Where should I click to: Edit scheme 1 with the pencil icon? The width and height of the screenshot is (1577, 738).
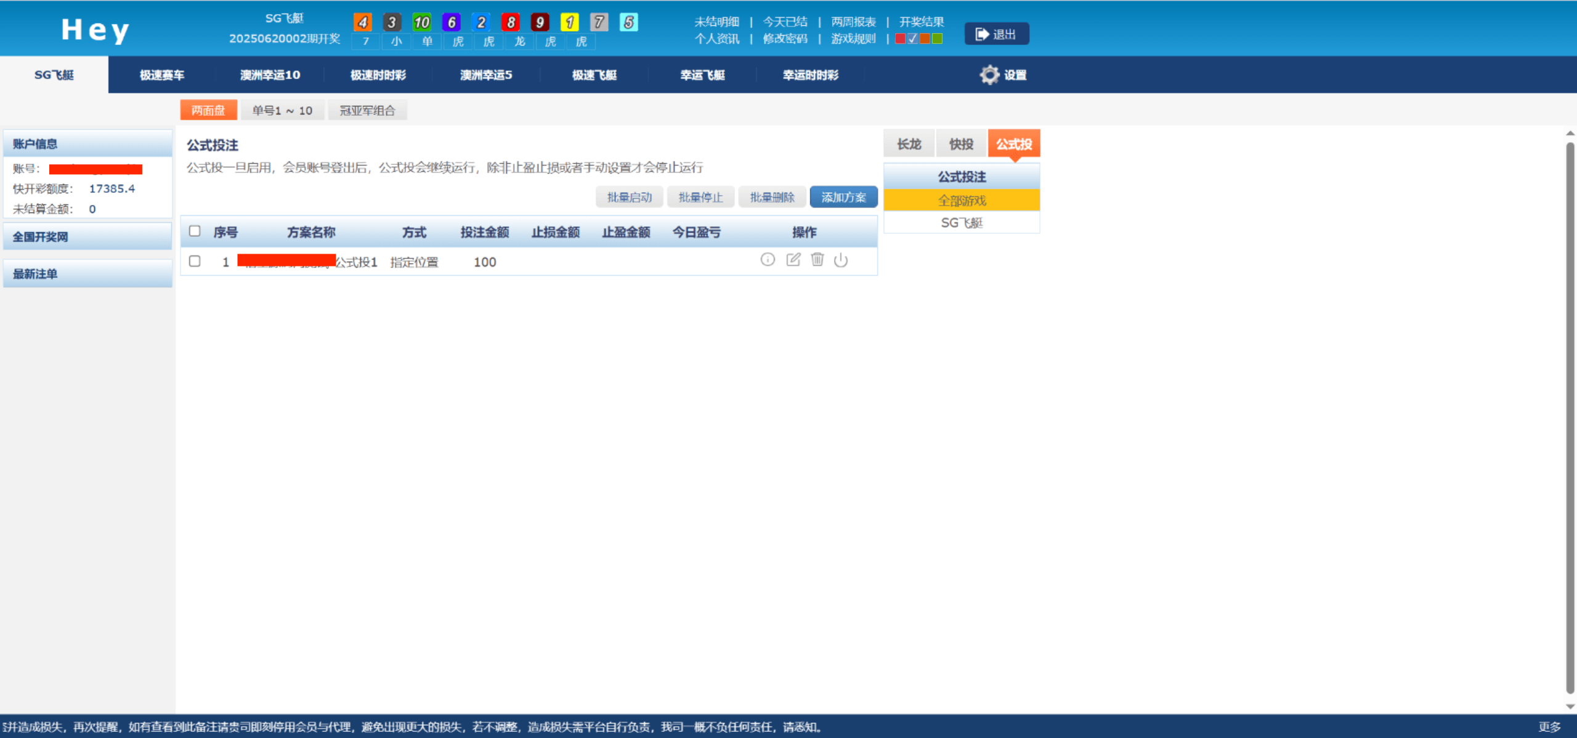click(x=793, y=260)
